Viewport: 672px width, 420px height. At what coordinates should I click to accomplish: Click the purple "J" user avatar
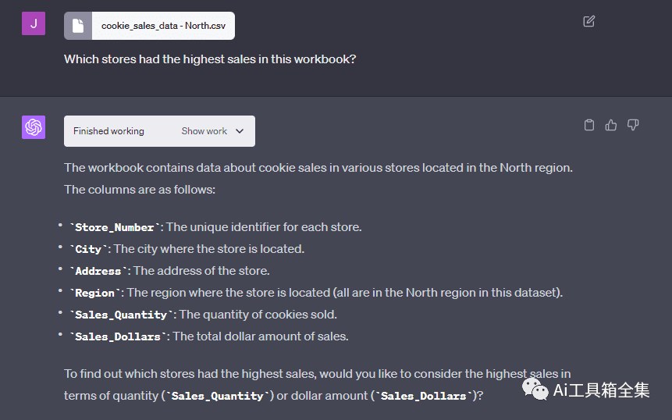pyautogui.click(x=34, y=23)
